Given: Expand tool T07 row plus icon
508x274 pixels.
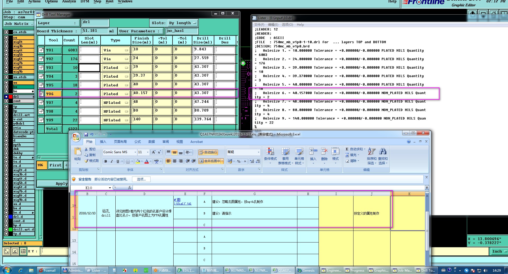Looking at the screenshot, I should (41, 103).
